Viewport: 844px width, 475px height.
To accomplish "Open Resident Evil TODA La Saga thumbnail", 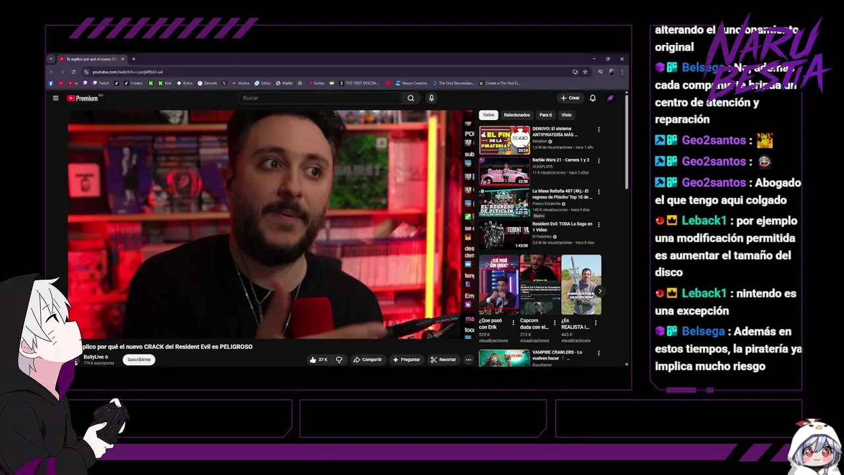I will tap(504, 234).
